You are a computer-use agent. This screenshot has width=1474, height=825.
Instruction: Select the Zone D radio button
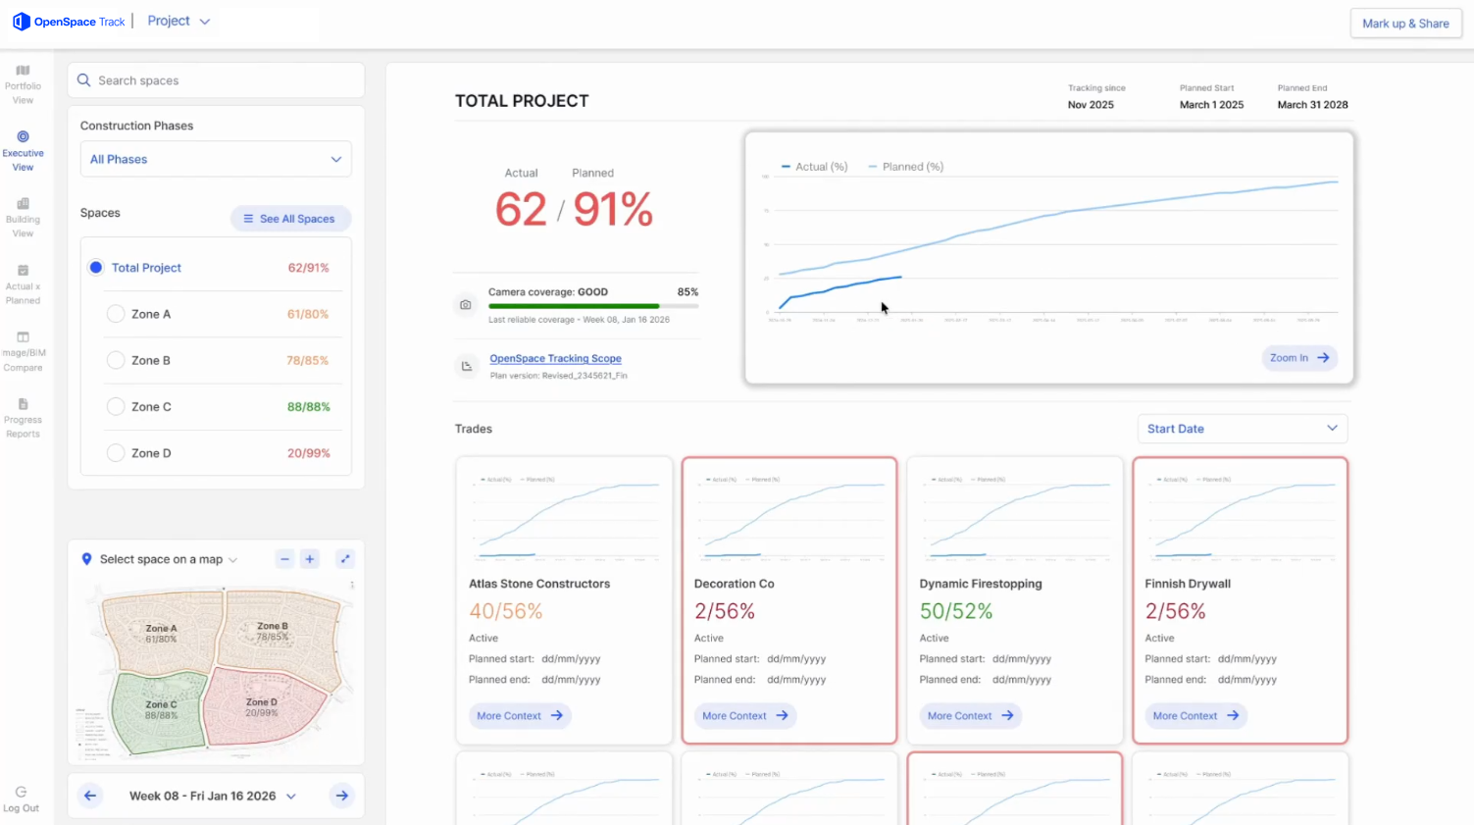coord(116,453)
